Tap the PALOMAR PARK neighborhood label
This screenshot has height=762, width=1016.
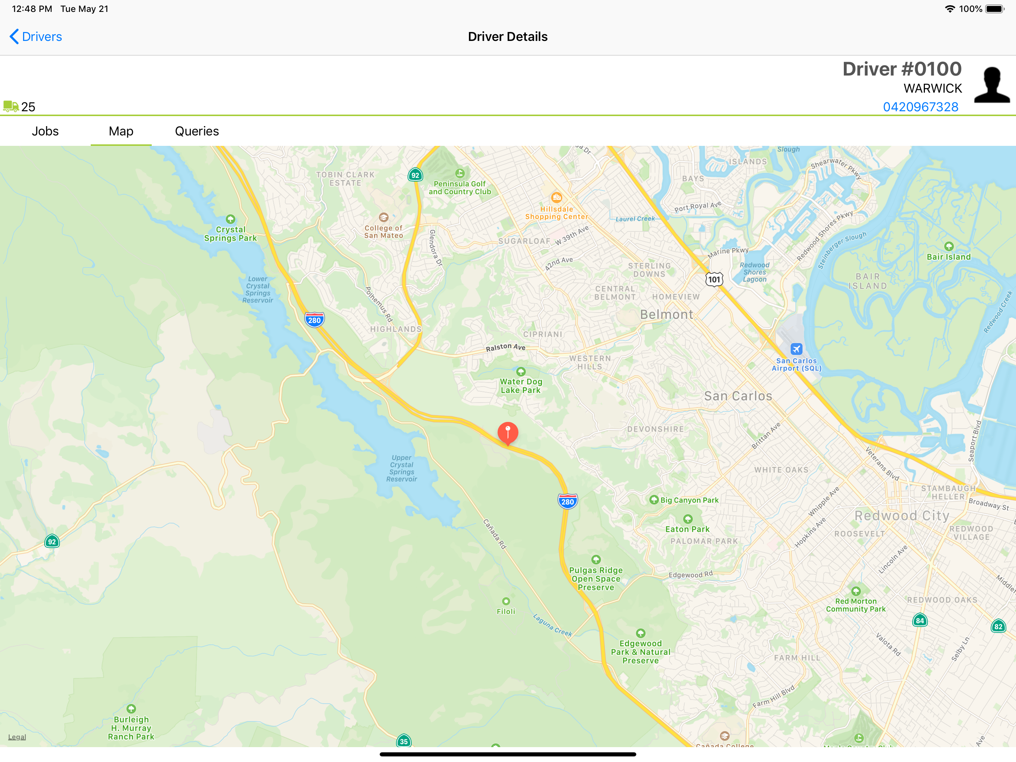pyautogui.click(x=704, y=541)
